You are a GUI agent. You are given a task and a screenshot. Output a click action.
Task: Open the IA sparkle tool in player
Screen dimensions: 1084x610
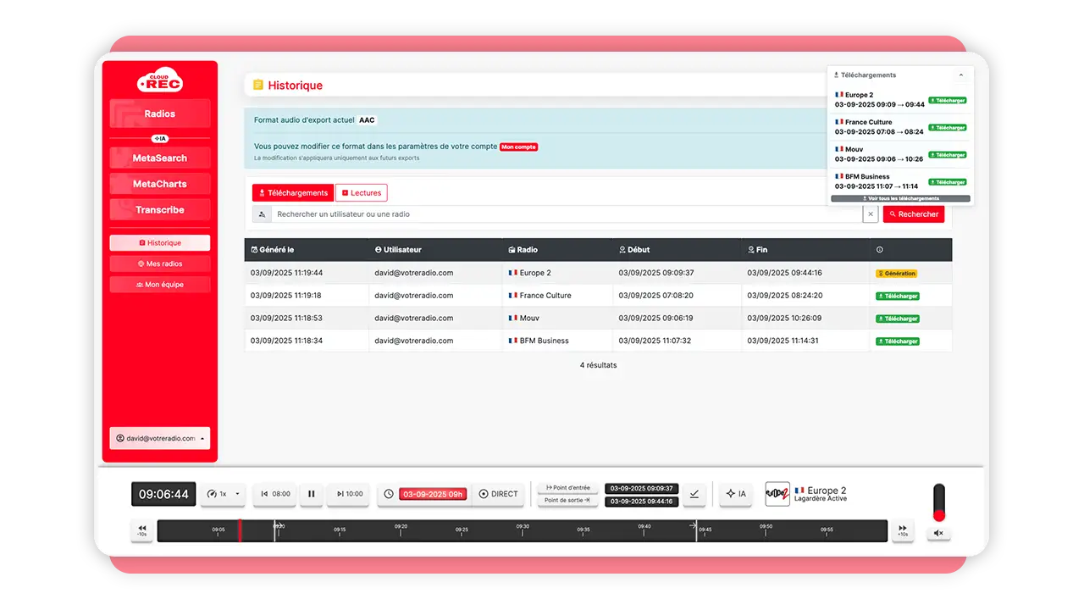(x=736, y=494)
